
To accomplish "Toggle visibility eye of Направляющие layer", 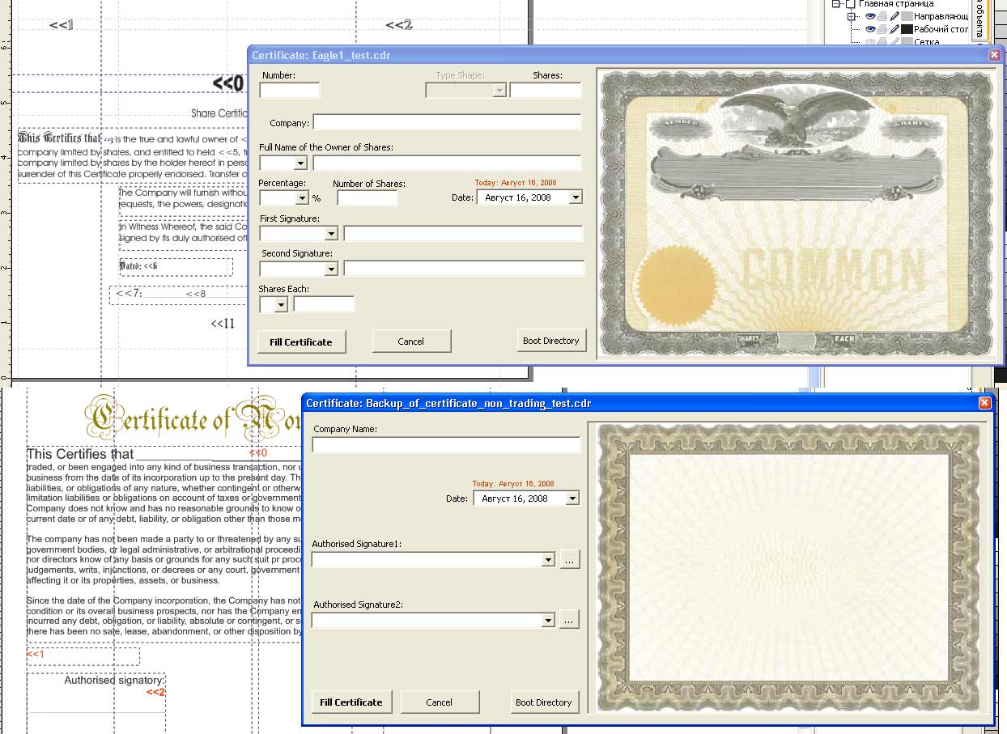I will 870,16.
